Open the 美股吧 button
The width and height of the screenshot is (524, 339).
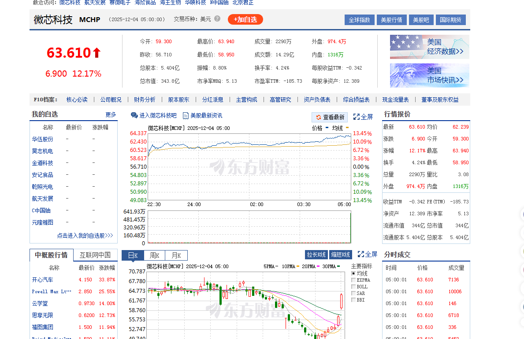click(x=421, y=20)
